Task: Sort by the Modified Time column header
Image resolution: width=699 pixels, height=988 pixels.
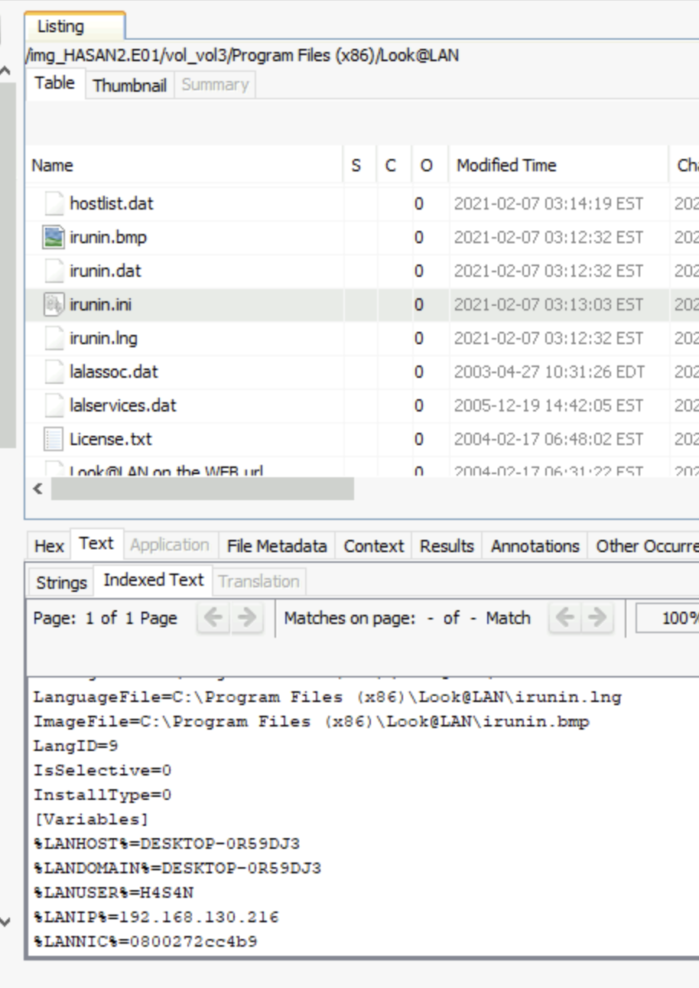Action: coord(558,165)
